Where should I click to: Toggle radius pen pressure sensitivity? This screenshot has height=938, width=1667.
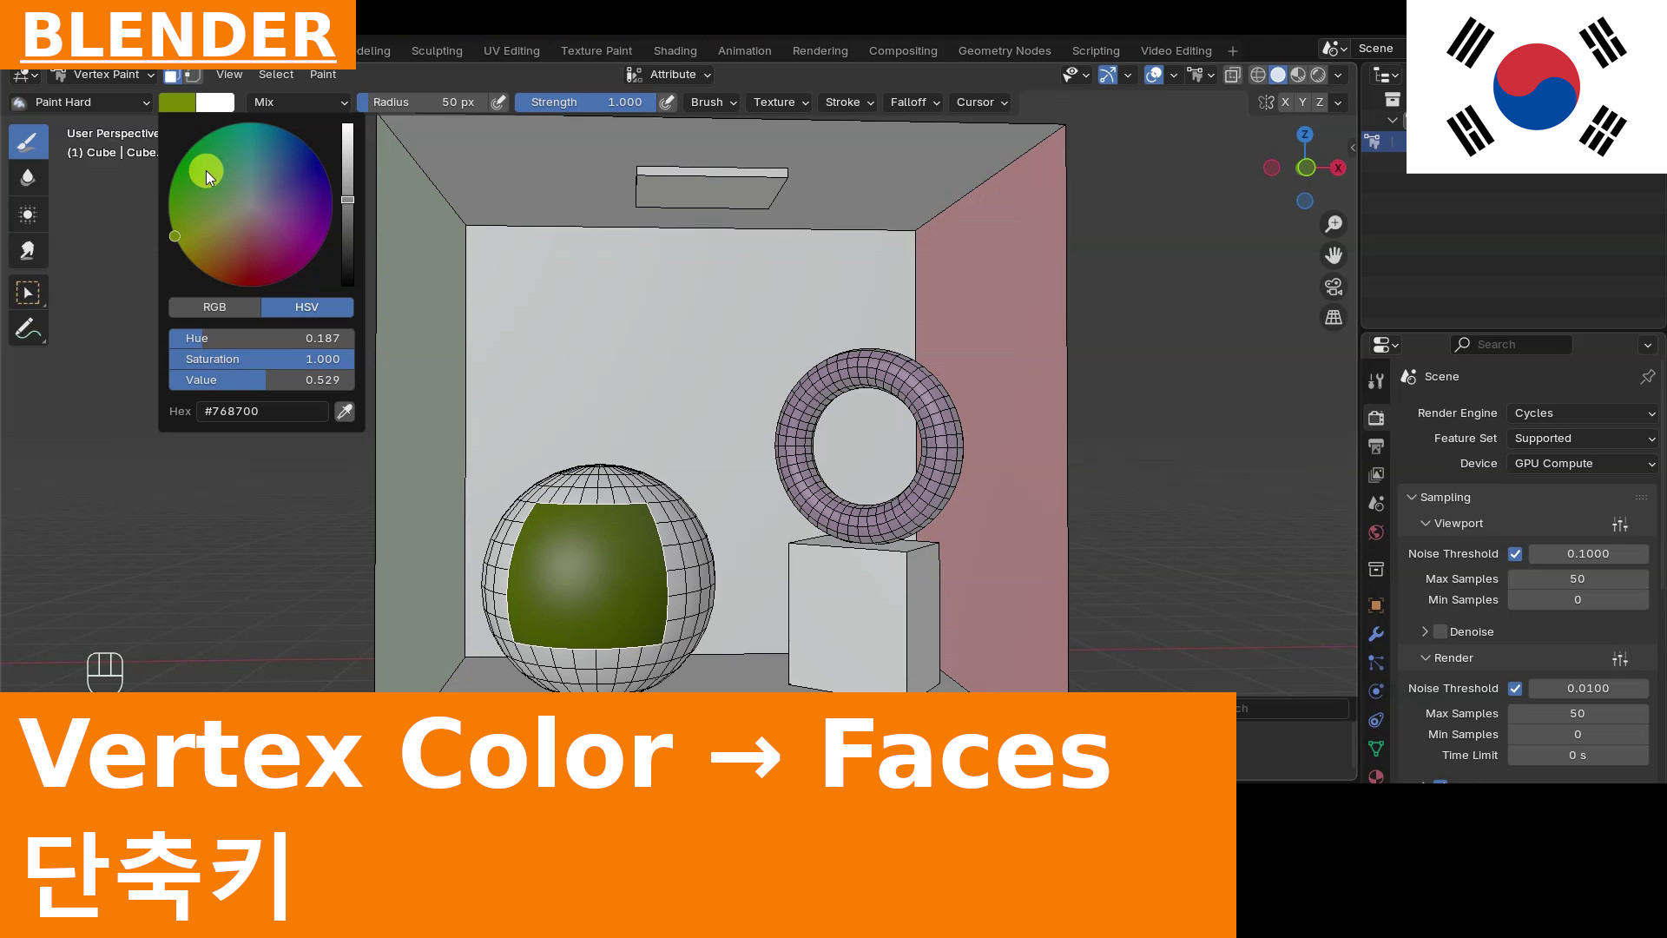[498, 102]
